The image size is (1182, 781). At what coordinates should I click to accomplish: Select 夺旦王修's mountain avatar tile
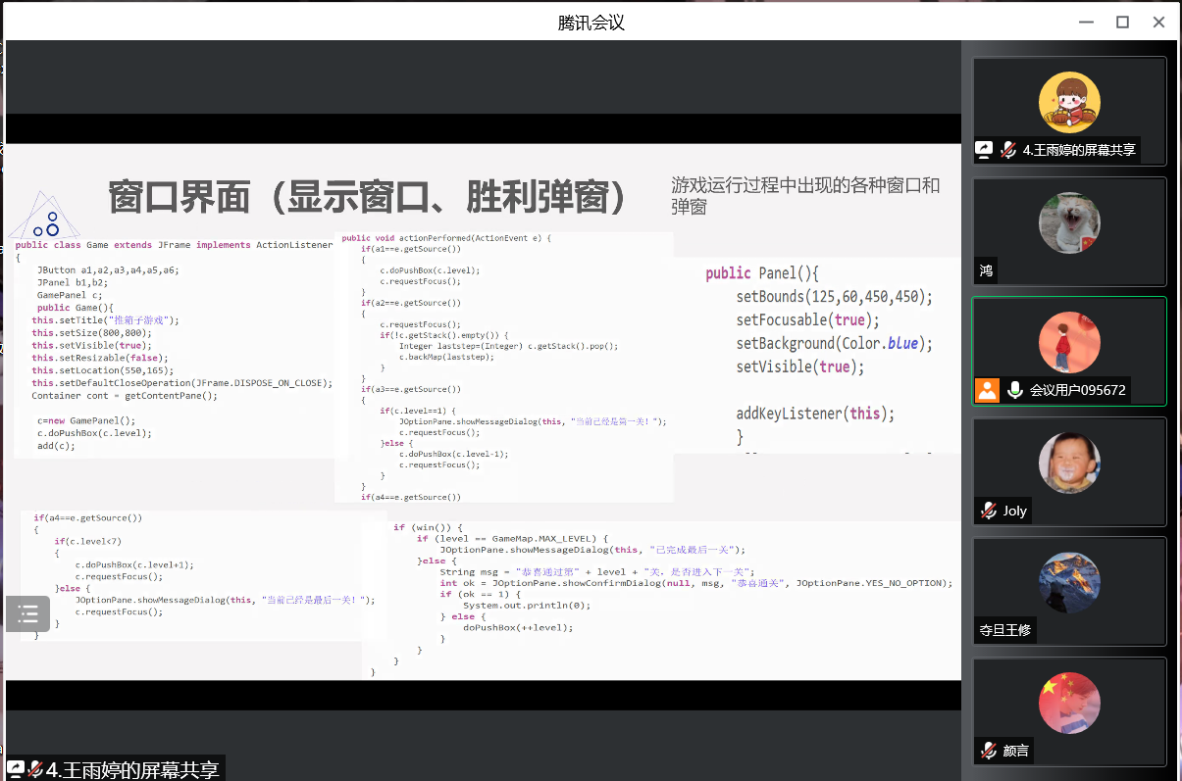[1069, 583]
